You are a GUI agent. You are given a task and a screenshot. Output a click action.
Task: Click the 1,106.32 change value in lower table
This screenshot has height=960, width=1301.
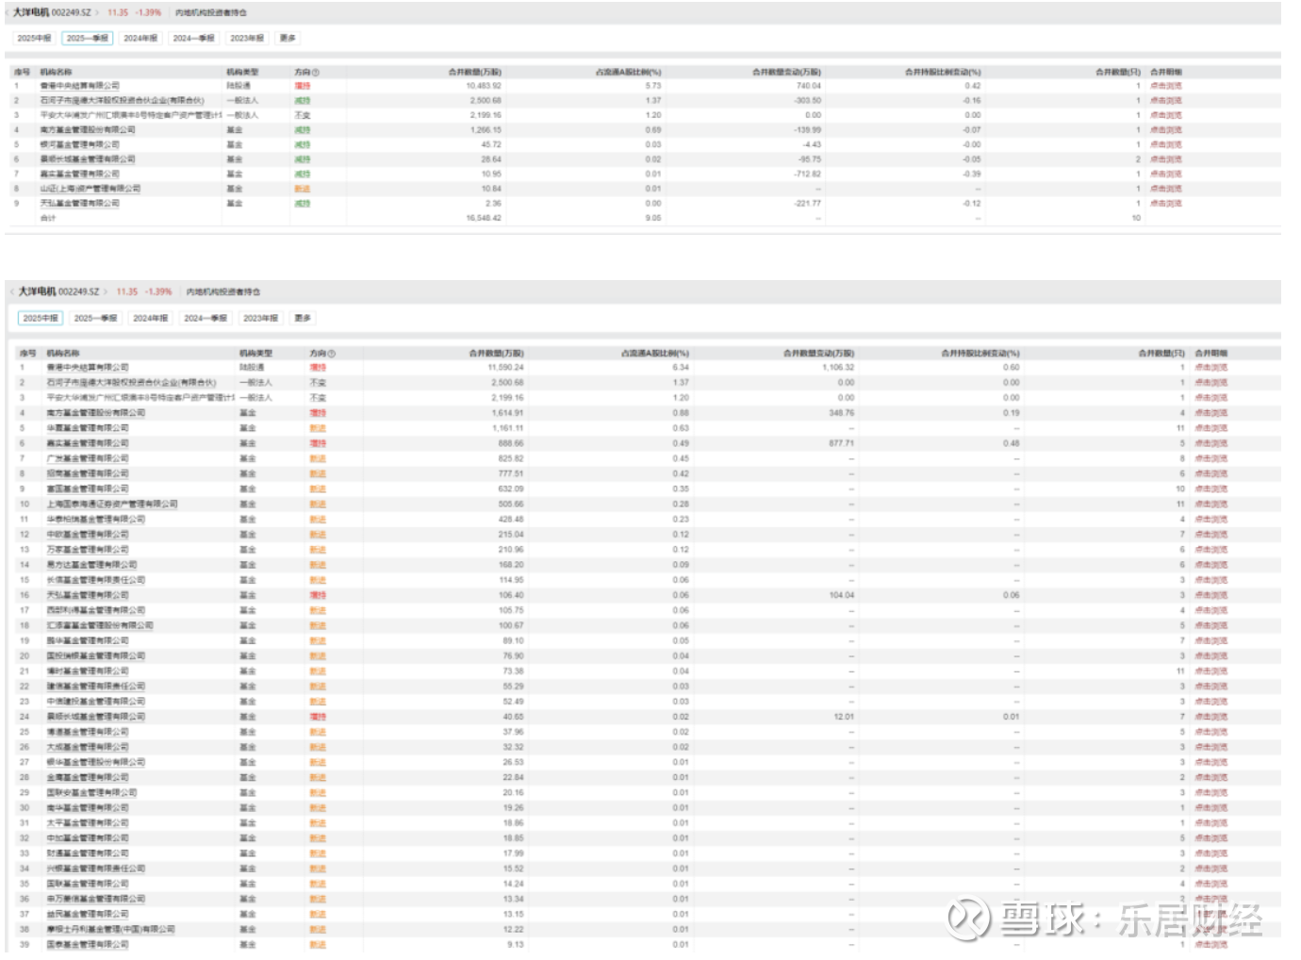coord(838,368)
